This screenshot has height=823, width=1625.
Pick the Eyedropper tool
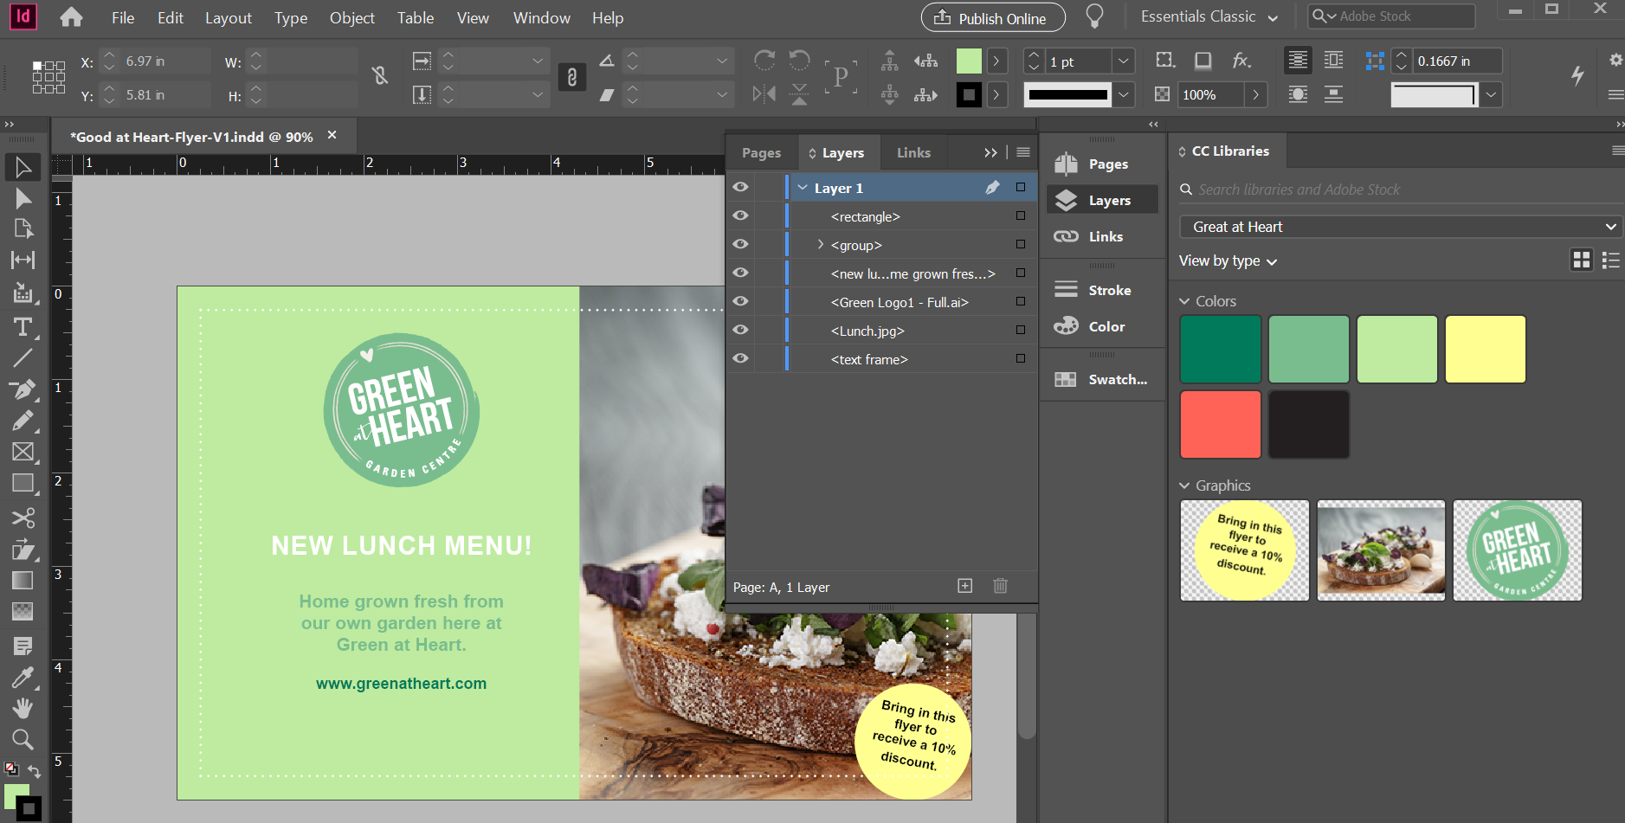click(23, 677)
